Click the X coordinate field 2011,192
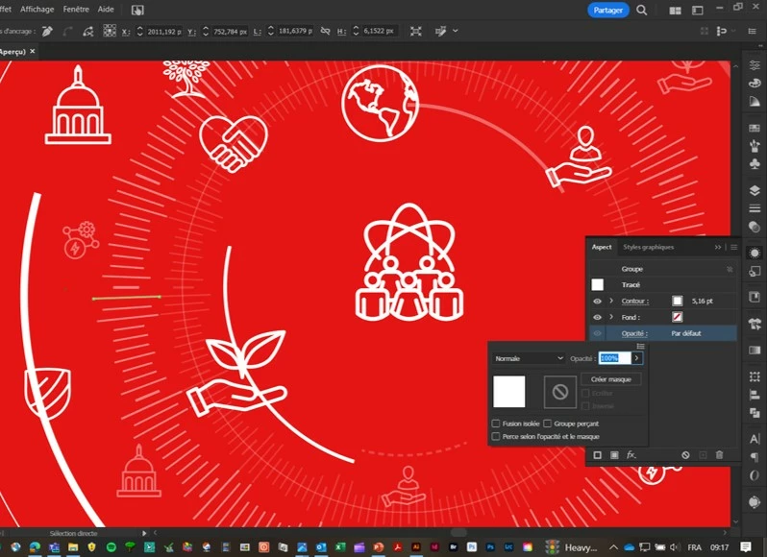The height and width of the screenshot is (557, 767). click(x=163, y=32)
